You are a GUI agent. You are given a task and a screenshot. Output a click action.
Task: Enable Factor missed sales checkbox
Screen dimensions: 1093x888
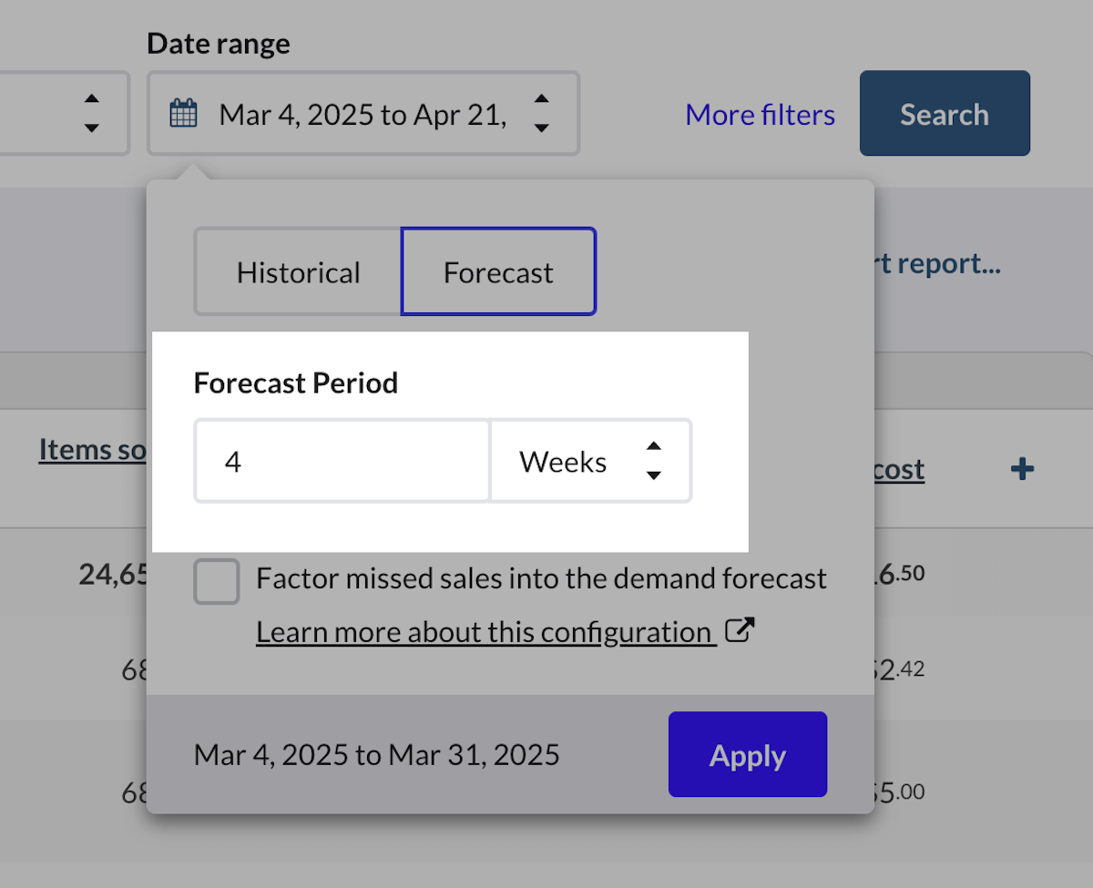(x=217, y=581)
